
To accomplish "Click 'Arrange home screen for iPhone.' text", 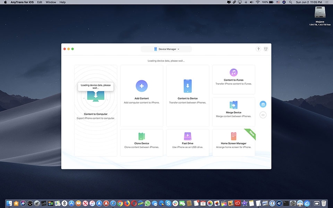I will pos(234,147).
